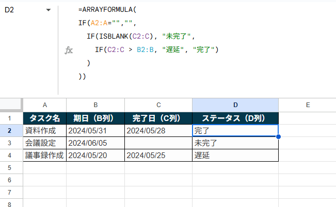Click the blue fill handle on cell D2
This screenshot has height=207, width=336.
coord(278,136)
